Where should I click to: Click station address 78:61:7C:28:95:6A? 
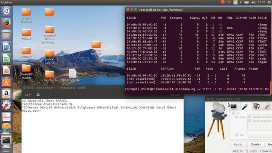pos(176,79)
